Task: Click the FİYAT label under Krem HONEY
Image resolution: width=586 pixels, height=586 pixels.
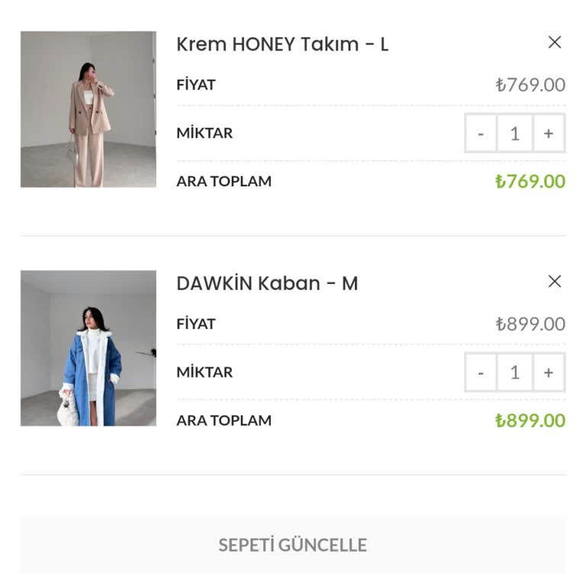Action: tap(196, 85)
